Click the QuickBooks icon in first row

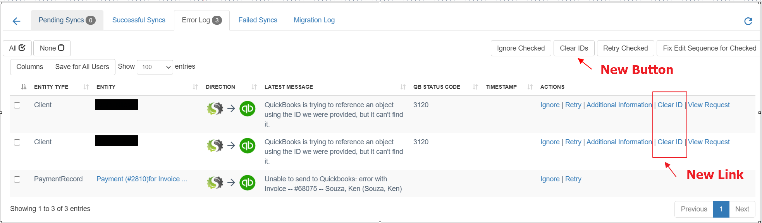point(247,108)
